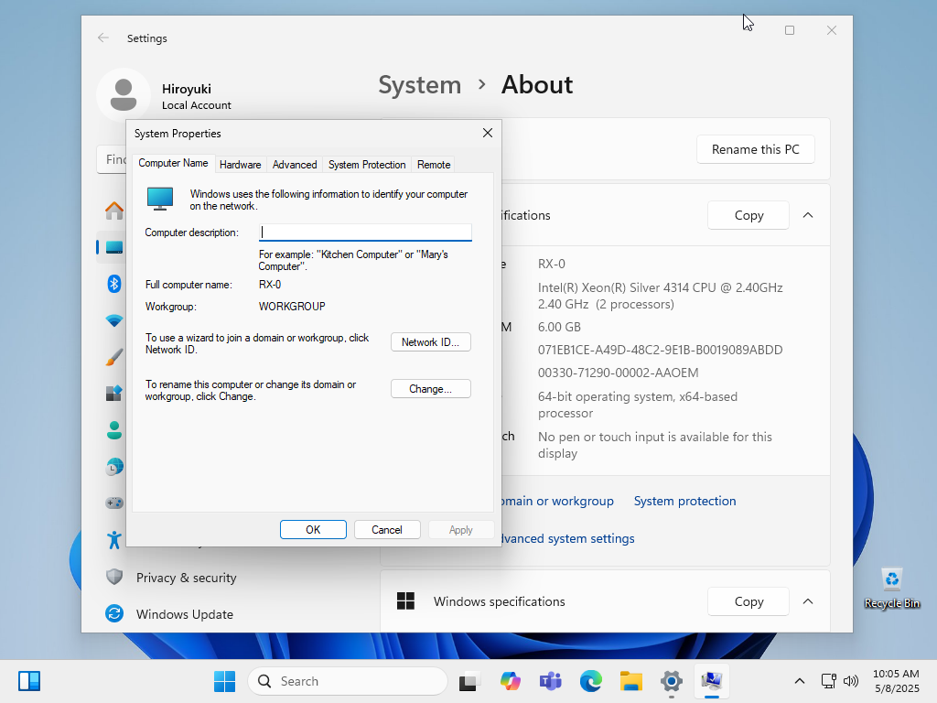Open Bluetooth & devices from sidebar icon
Viewport: 937px width, 703px height.
point(114,284)
